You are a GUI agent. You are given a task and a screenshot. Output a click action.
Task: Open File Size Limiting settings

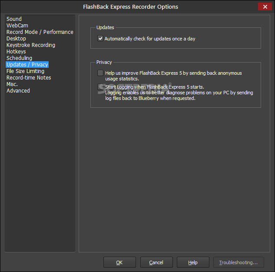coord(25,71)
